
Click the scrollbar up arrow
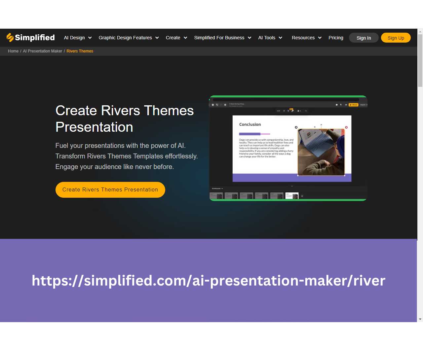tap(420, 32)
